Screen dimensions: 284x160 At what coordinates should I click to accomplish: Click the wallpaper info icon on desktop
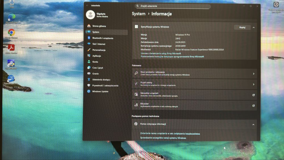click(x=276, y=4)
